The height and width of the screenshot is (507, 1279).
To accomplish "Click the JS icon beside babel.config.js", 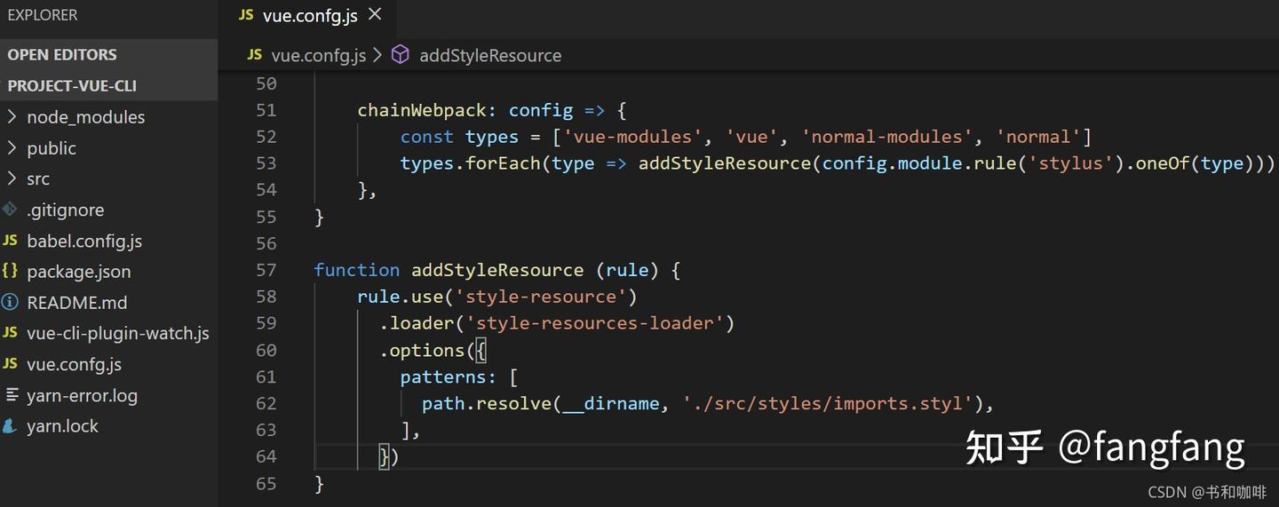I will click(x=10, y=241).
